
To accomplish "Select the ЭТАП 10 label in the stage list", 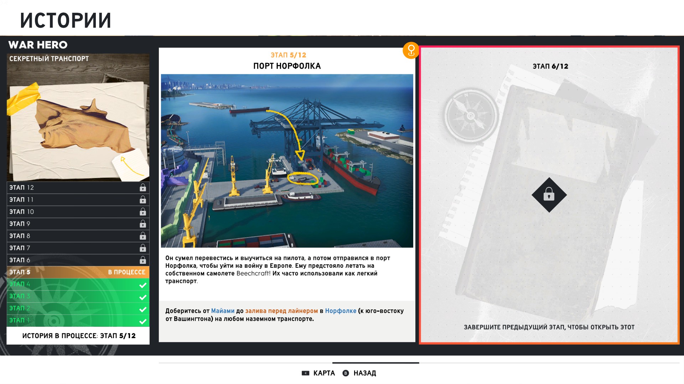I will click(x=21, y=212).
